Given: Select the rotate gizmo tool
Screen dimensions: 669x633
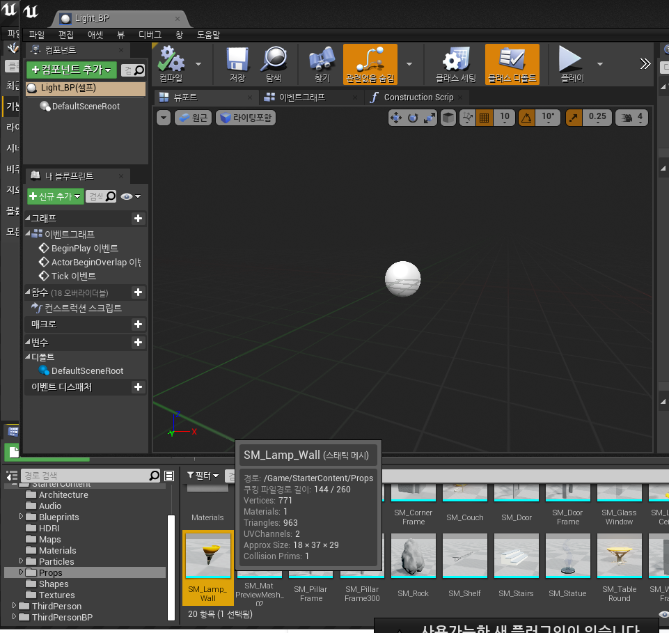Looking at the screenshot, I should coord(413,118).
